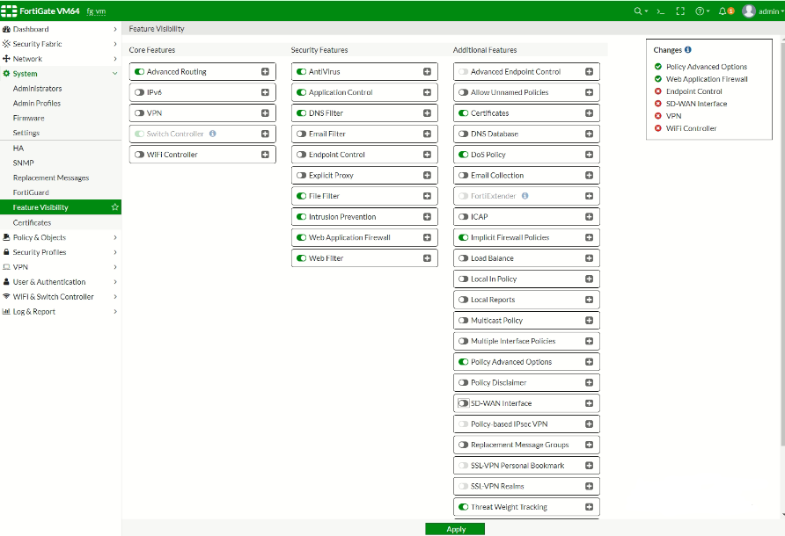This screenshot has height=536, width=785.
Task: Enable the Explicit Proxy toggle
Action: (301, 175)
